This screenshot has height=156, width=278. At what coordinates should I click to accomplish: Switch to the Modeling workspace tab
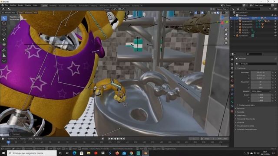(53, 6)
